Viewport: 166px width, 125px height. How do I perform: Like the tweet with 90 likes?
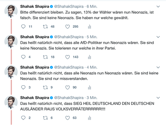pyautogui.click(x=67, y=87)
